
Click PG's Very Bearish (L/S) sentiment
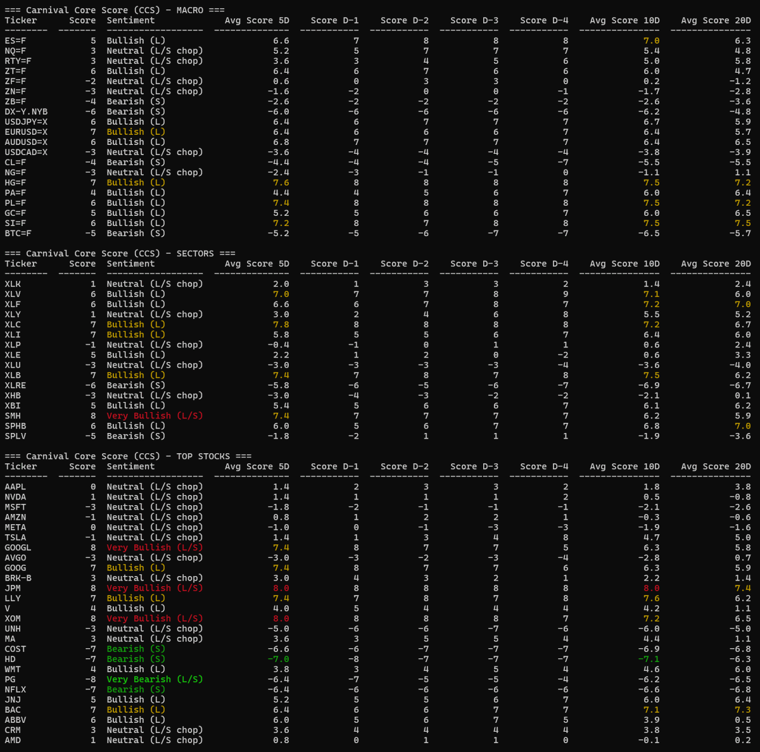coord(155,679)
